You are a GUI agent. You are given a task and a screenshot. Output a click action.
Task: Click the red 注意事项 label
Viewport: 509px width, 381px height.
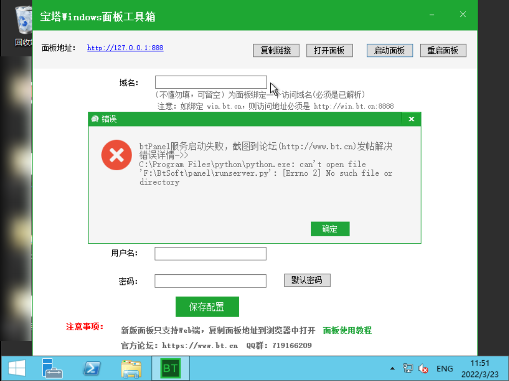coord(85,327)
